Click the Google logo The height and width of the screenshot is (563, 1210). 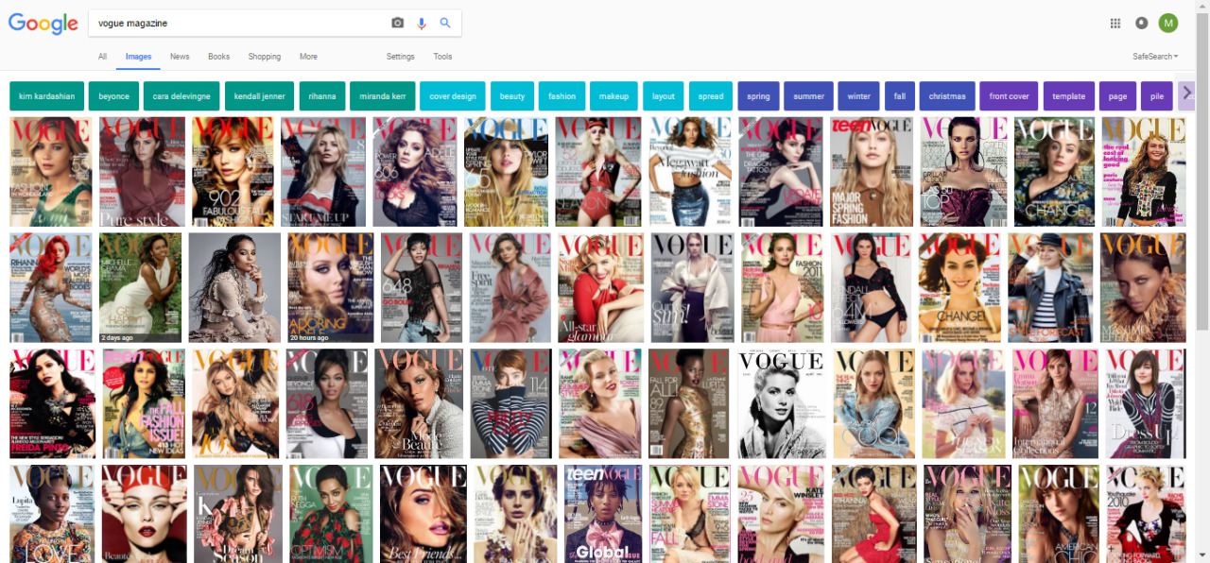pos(43,24)
